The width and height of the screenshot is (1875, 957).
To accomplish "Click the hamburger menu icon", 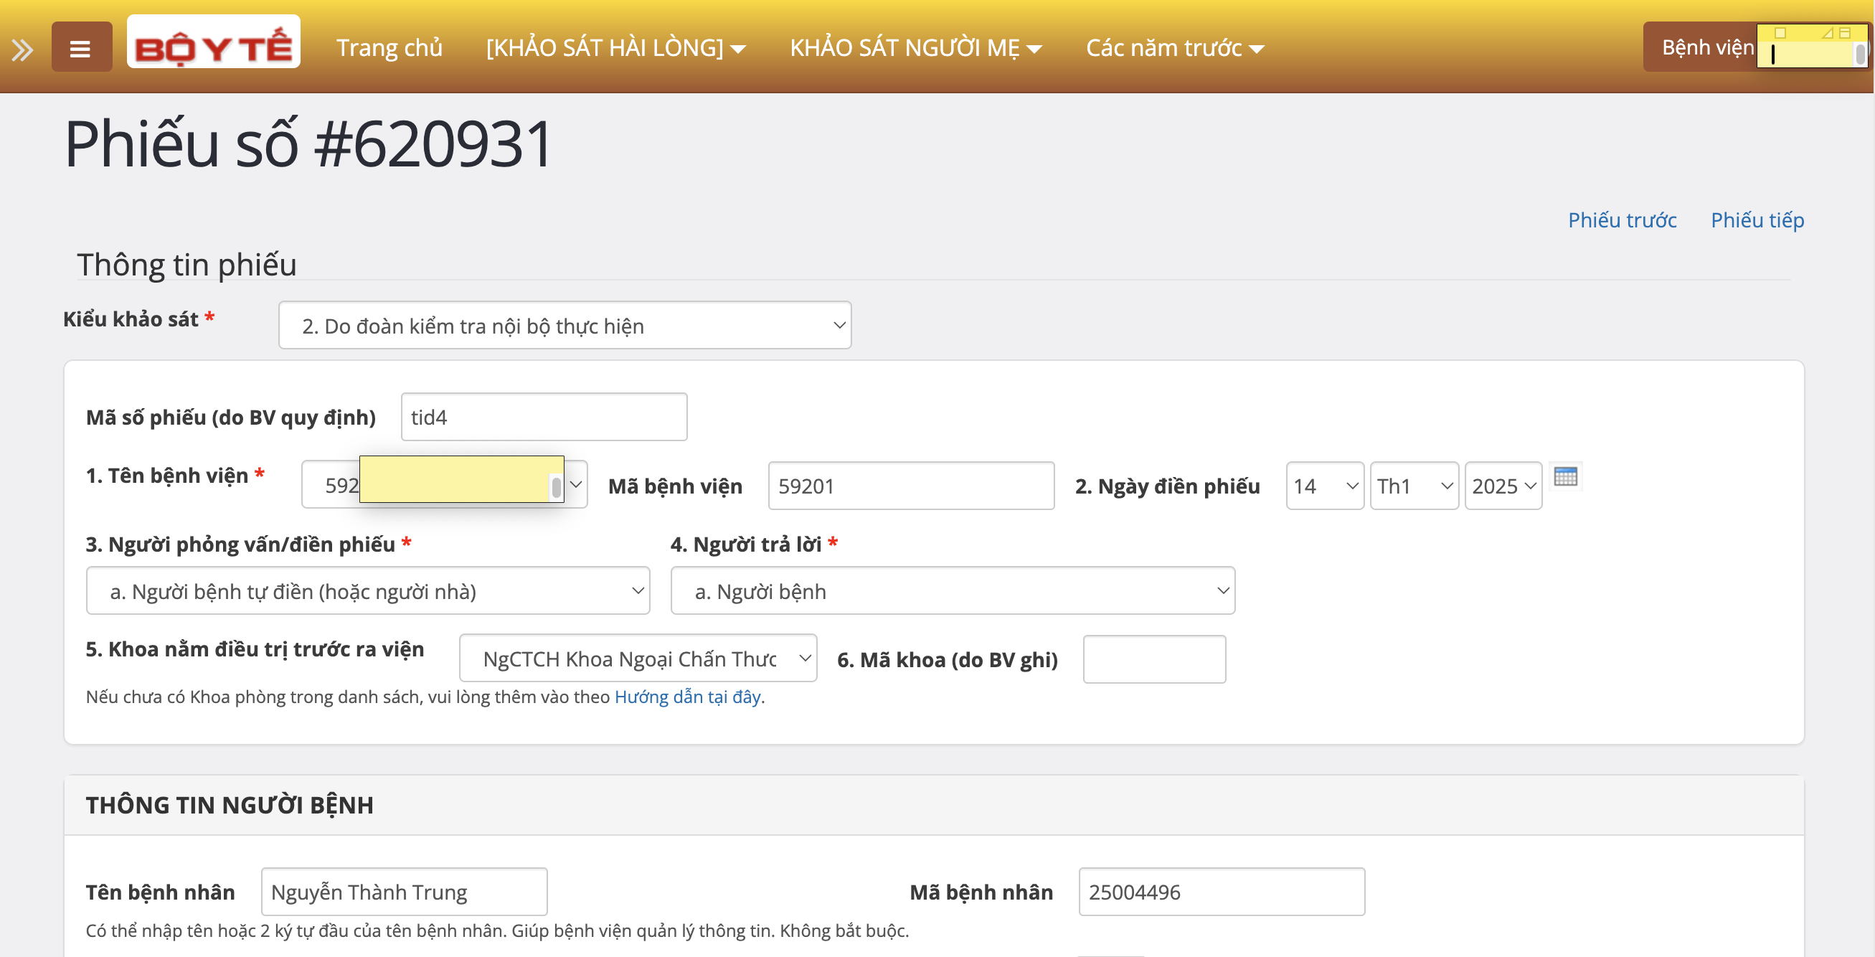I will tap(81, 48).
